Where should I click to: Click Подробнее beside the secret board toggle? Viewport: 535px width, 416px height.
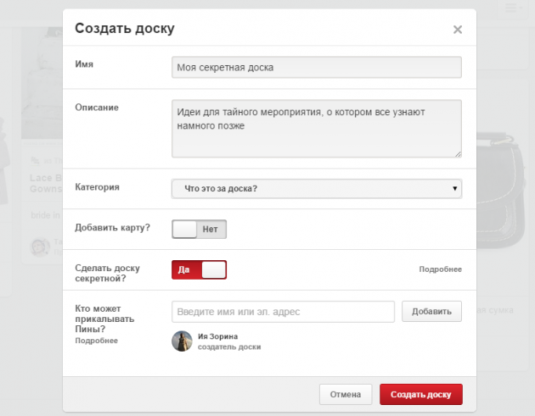pos(440,269)
